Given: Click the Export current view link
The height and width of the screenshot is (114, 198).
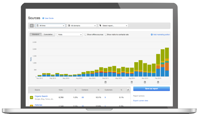Looking at the screenshot, I should point(141,101).
